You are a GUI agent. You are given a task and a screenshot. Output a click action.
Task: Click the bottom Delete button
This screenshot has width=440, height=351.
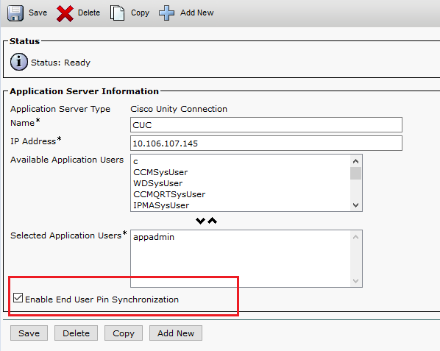(x=76, y=333)
